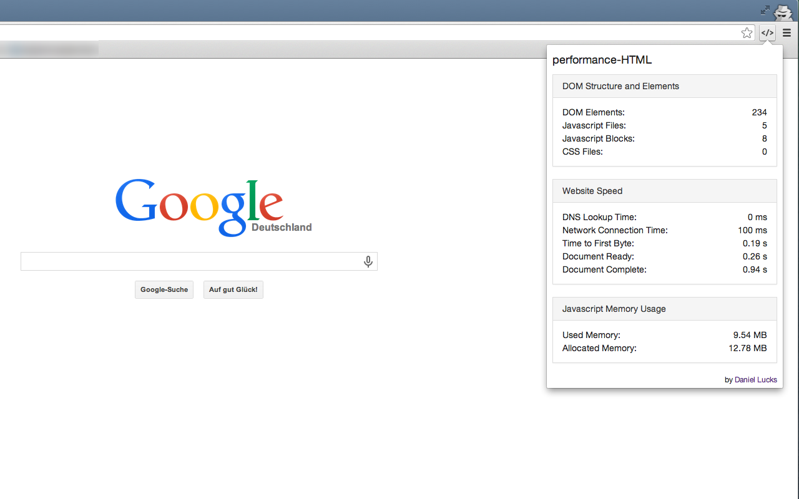
Task: Click the Google-Suche button
Action: point(164,289)
